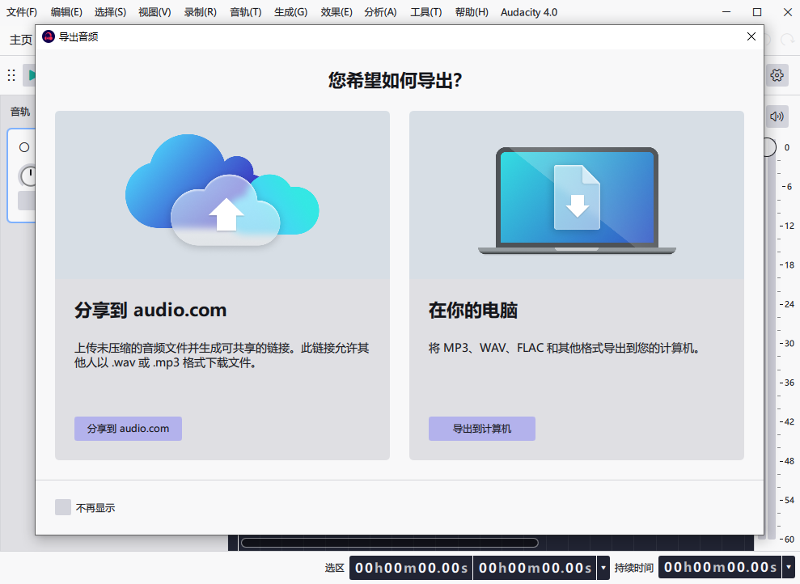The height and width of the screenshot is (584, 800).
Task: Open the 选择(S) menu
Action: point(110,12)
